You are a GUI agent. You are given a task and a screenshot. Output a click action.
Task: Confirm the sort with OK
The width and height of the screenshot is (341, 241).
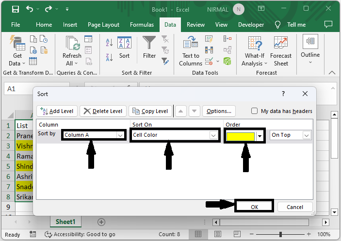coord(254,207)
